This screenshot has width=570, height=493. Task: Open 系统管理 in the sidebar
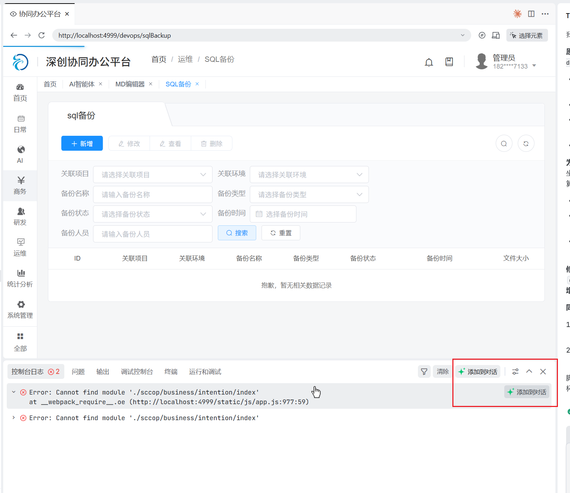(x=20, y=310)
